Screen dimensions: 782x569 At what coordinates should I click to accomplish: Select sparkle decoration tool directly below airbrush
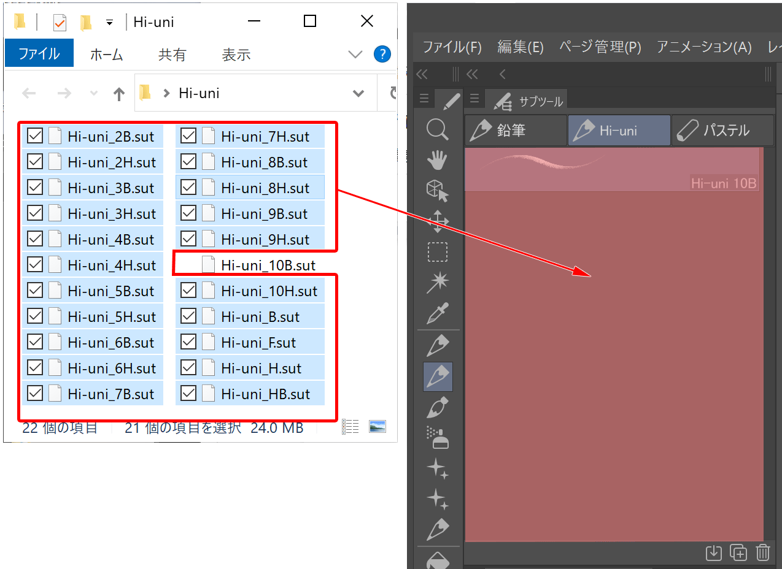click(x=438, y=468)
